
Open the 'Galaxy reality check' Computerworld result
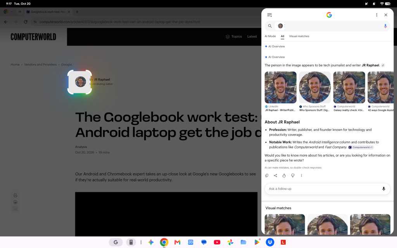pyautogui.click(x=349, y=91)
